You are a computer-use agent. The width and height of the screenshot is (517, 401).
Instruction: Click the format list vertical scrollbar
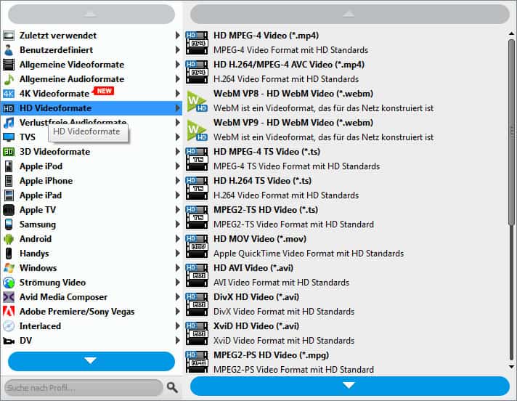512,131
